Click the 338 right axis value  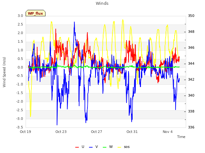pos(191,111)
